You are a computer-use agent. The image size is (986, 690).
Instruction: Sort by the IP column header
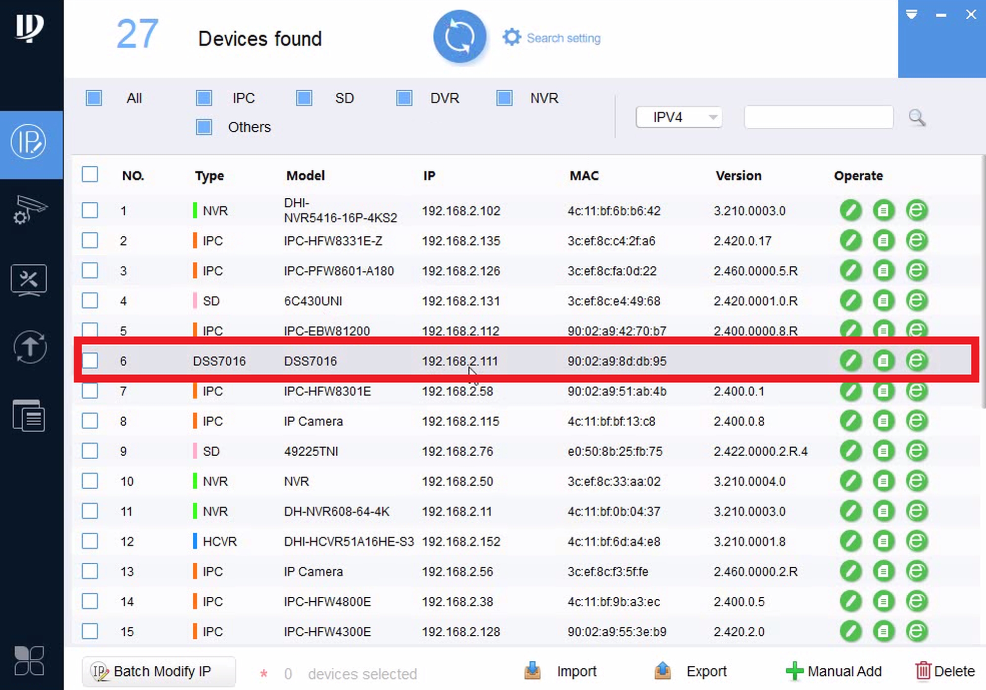(429, 176)
